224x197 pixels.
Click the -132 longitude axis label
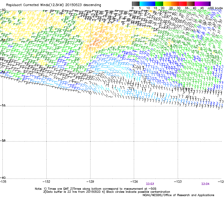click(46, 182)
